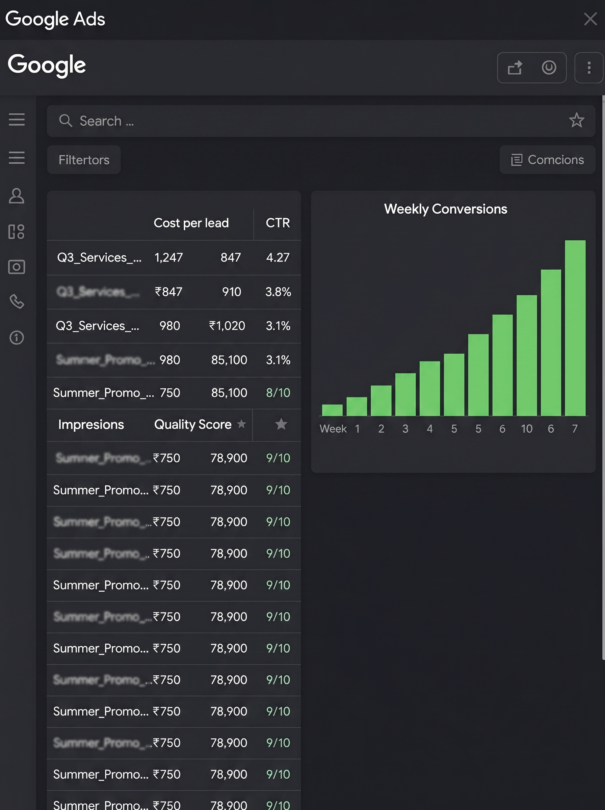605x810 pixels.
Task: Open the second hamburger menu in sidebar
Action: click(x=17, y=158)
